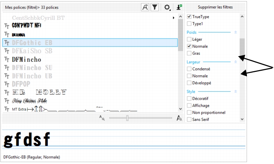The width and height of the screenshot is (274, 164).
Task: Expand the CentSchbkCyrill BT font flyout arrow
Action: [173, 18]
